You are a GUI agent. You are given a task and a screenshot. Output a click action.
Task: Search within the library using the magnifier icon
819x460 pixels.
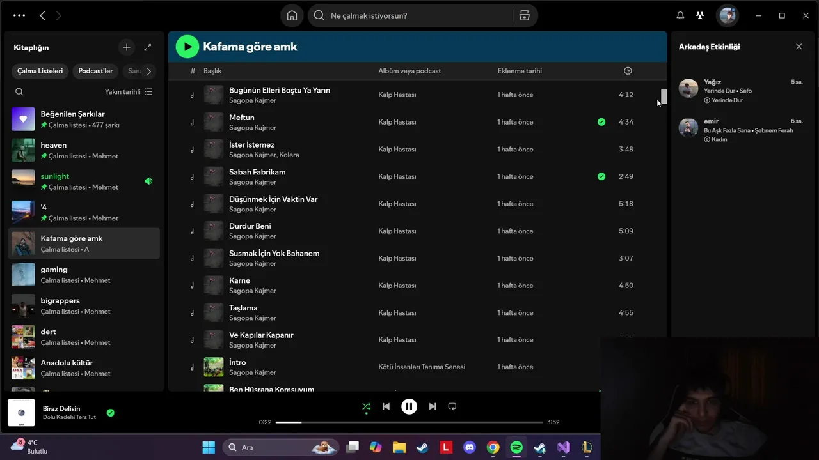[19, 92]
